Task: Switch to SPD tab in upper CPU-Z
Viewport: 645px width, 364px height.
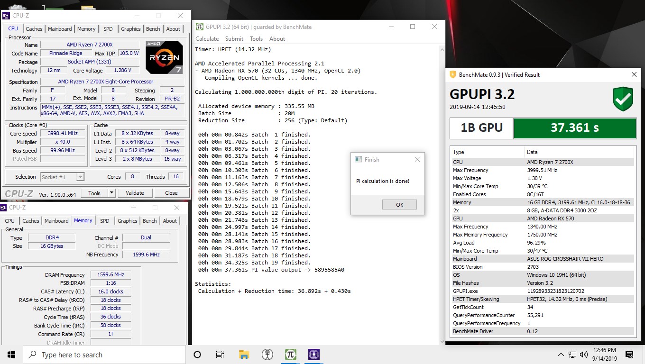Action: [x=108, y=29]
